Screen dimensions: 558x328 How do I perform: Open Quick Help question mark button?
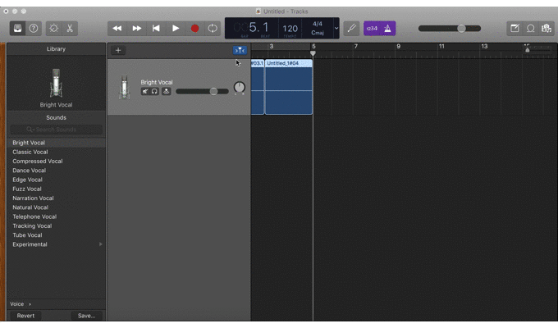point(34,28)
